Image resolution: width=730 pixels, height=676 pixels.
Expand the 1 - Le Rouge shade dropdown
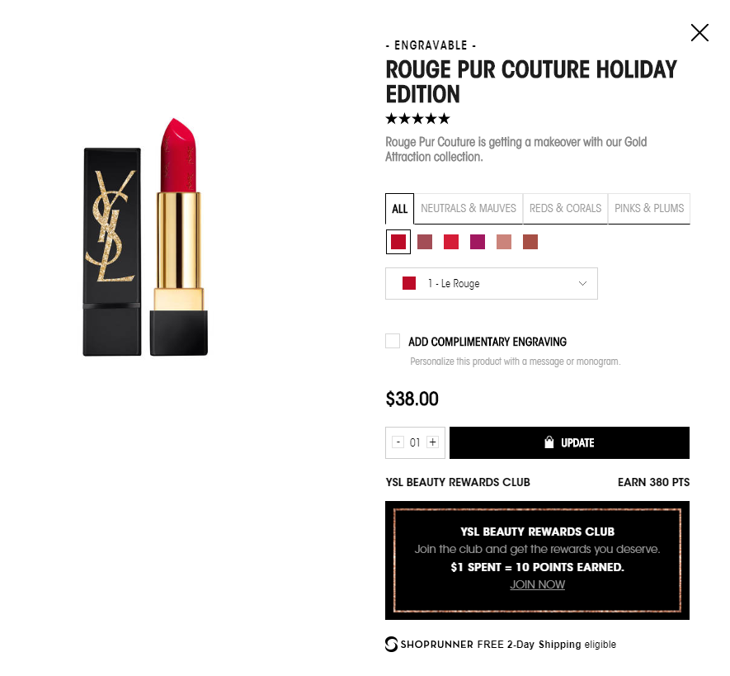pyautogui.click(x=491, y=283)
